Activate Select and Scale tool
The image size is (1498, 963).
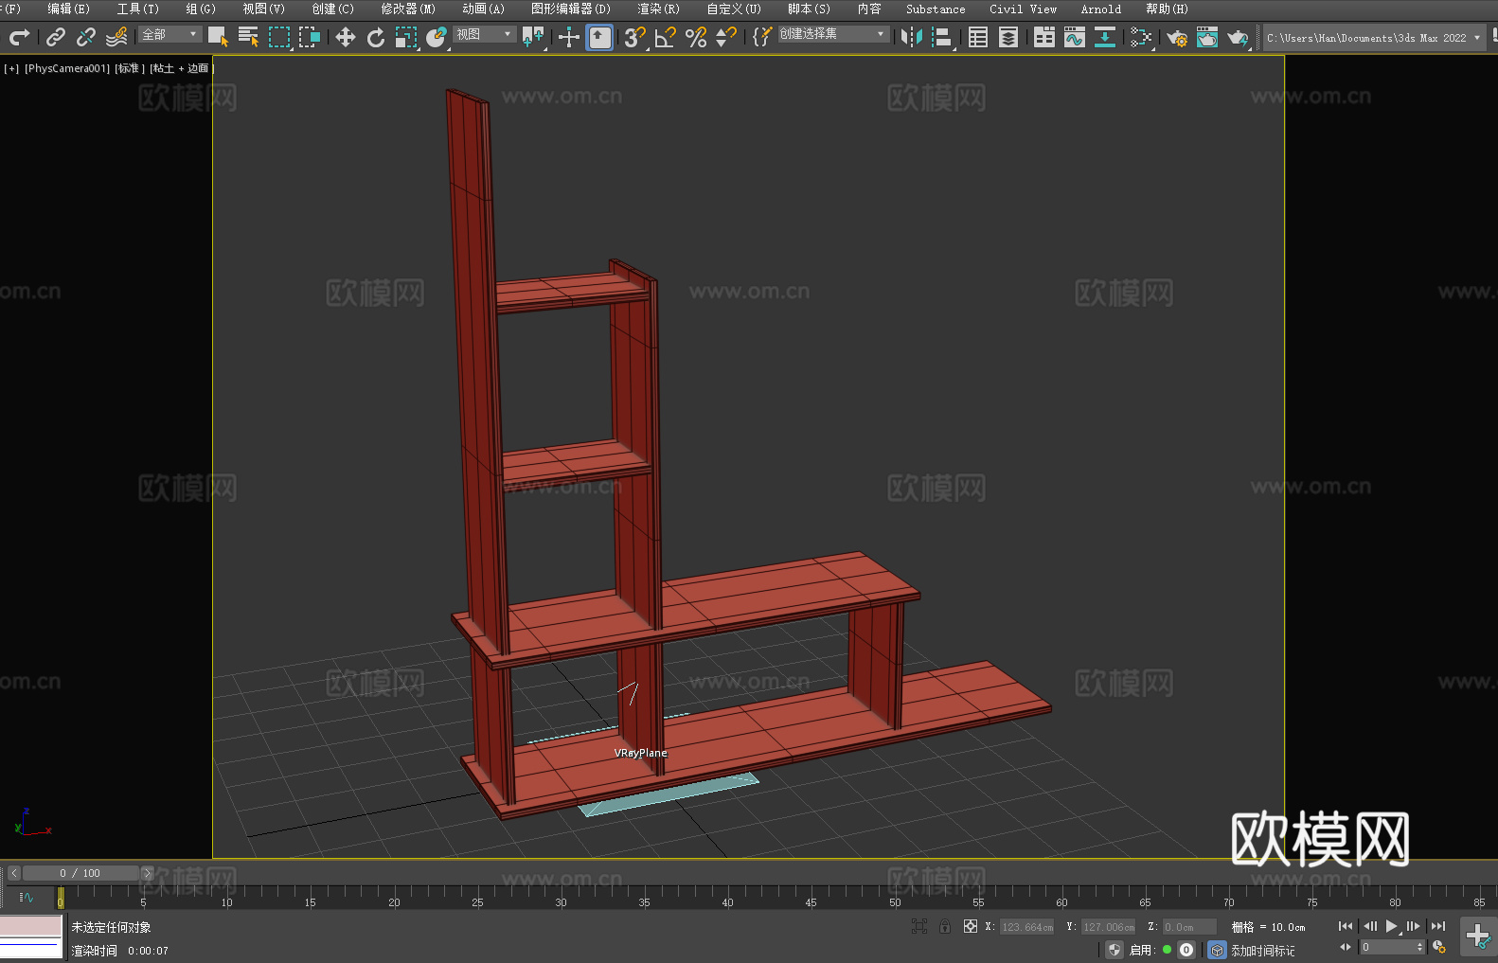(x=406, y=37)
